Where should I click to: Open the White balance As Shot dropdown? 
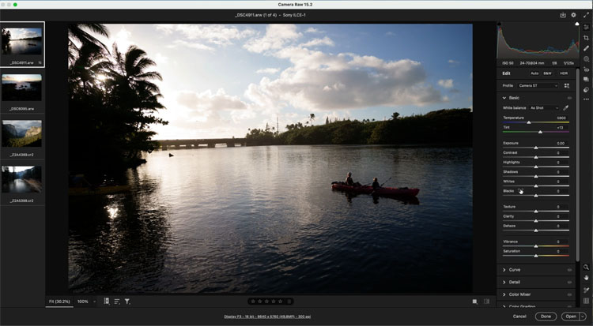(x=544, y=108)
